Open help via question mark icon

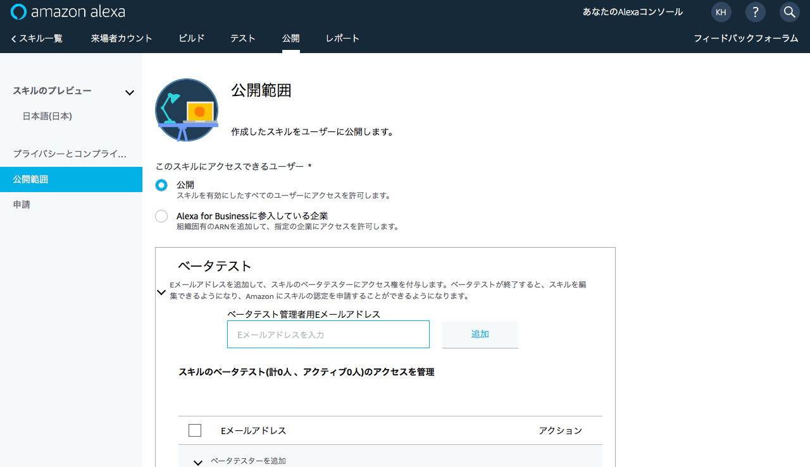tap(755, 12)
